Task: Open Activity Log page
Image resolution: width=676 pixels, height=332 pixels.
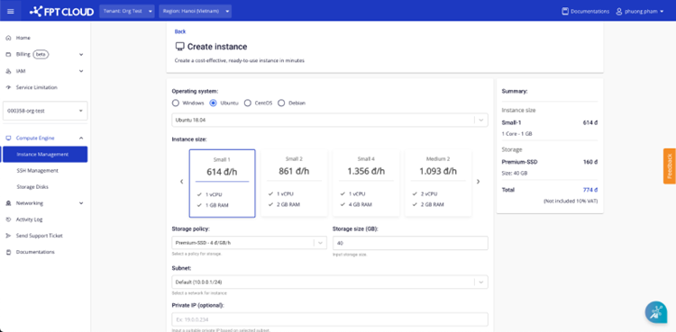Action: pyautogui.click(x=30, y=220)
